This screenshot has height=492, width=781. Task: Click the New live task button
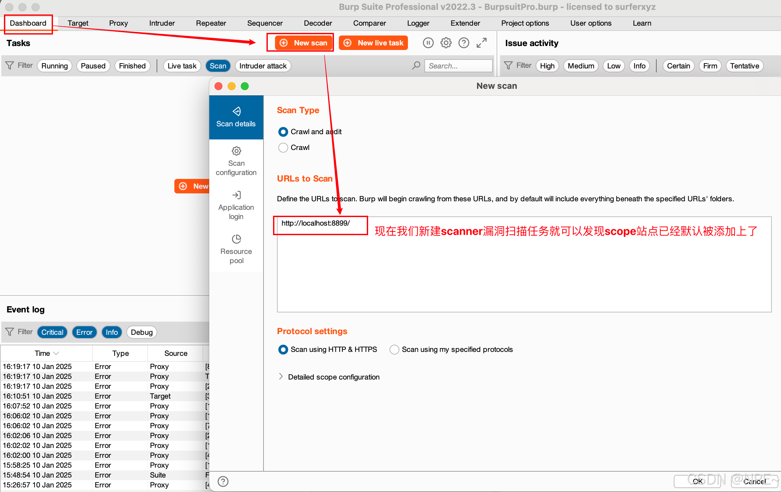point(373,43)
